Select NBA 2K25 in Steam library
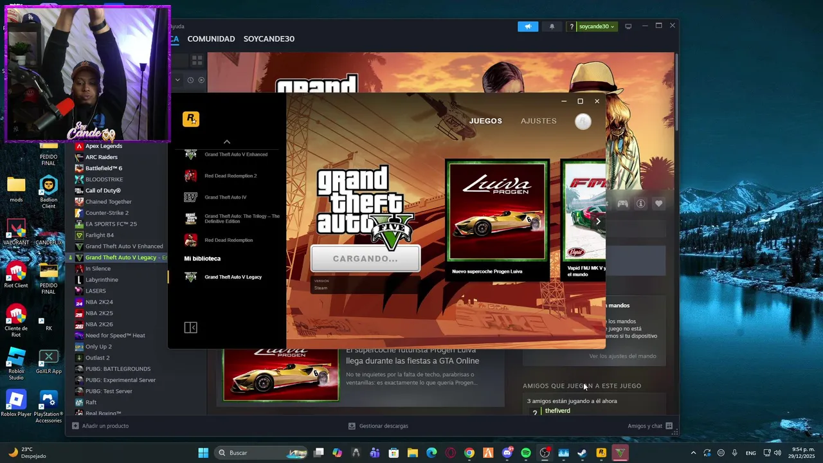Screen dimensions: 823x463 click(x=99, y=313)
